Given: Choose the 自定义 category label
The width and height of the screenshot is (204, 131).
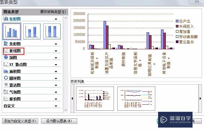Looking at the screenshot, I should click(9, 106).
